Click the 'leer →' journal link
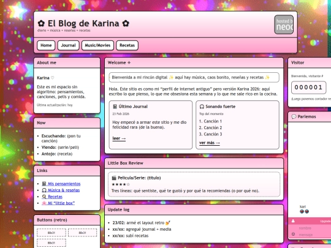The height and width of the screenshot is (248, 331). (x=119, y=138)
